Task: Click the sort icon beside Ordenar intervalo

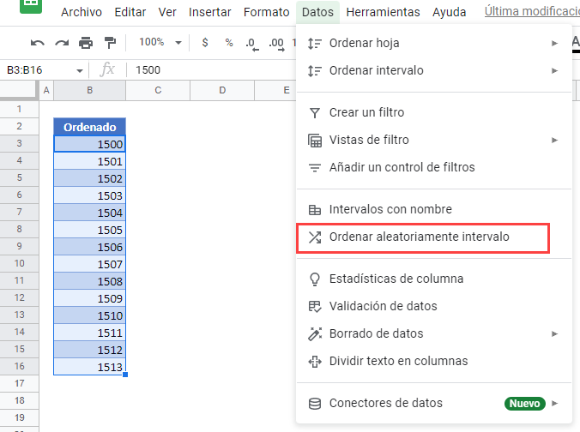Action: click(315, 70)
